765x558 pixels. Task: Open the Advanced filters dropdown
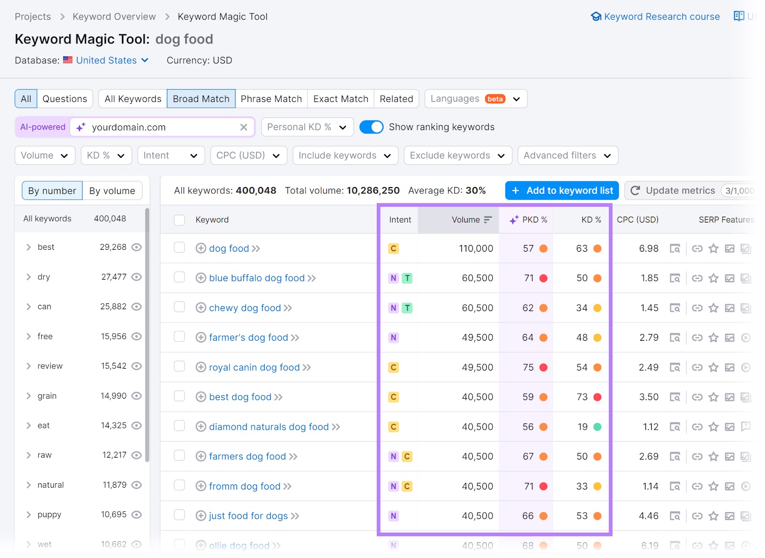[567, 155]
